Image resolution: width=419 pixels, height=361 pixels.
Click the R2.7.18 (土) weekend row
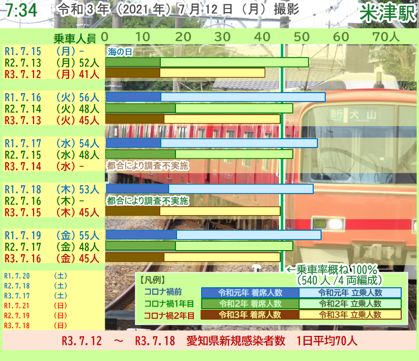[x=36, y=286]
